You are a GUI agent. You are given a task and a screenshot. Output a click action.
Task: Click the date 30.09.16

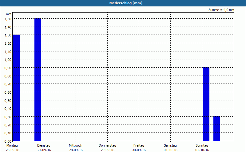tap(139, 150)
